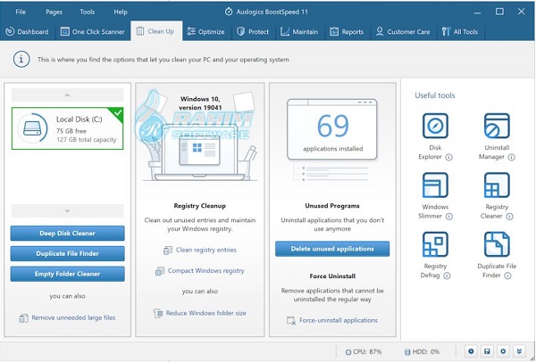Open the Disk Explorer tool icon

435,126
